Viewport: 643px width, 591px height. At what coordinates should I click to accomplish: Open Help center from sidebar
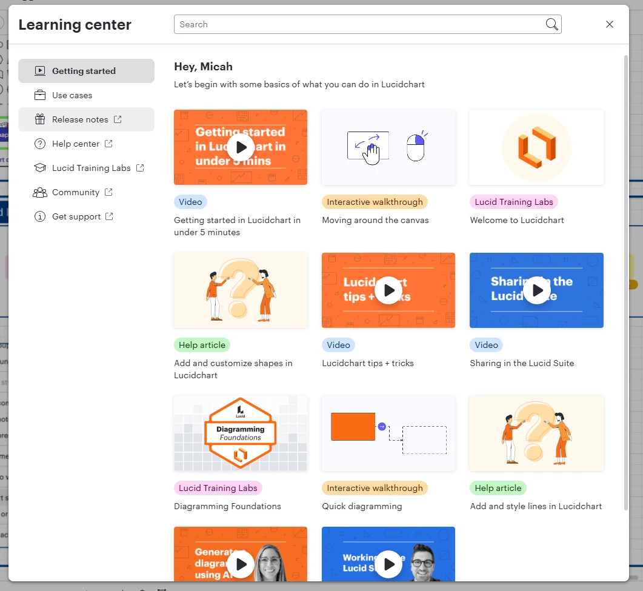pyautogui.click(x=86, y=144)
